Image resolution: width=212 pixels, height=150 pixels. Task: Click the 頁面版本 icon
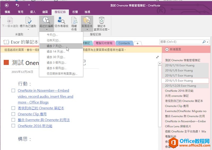[x=87, y=20]
